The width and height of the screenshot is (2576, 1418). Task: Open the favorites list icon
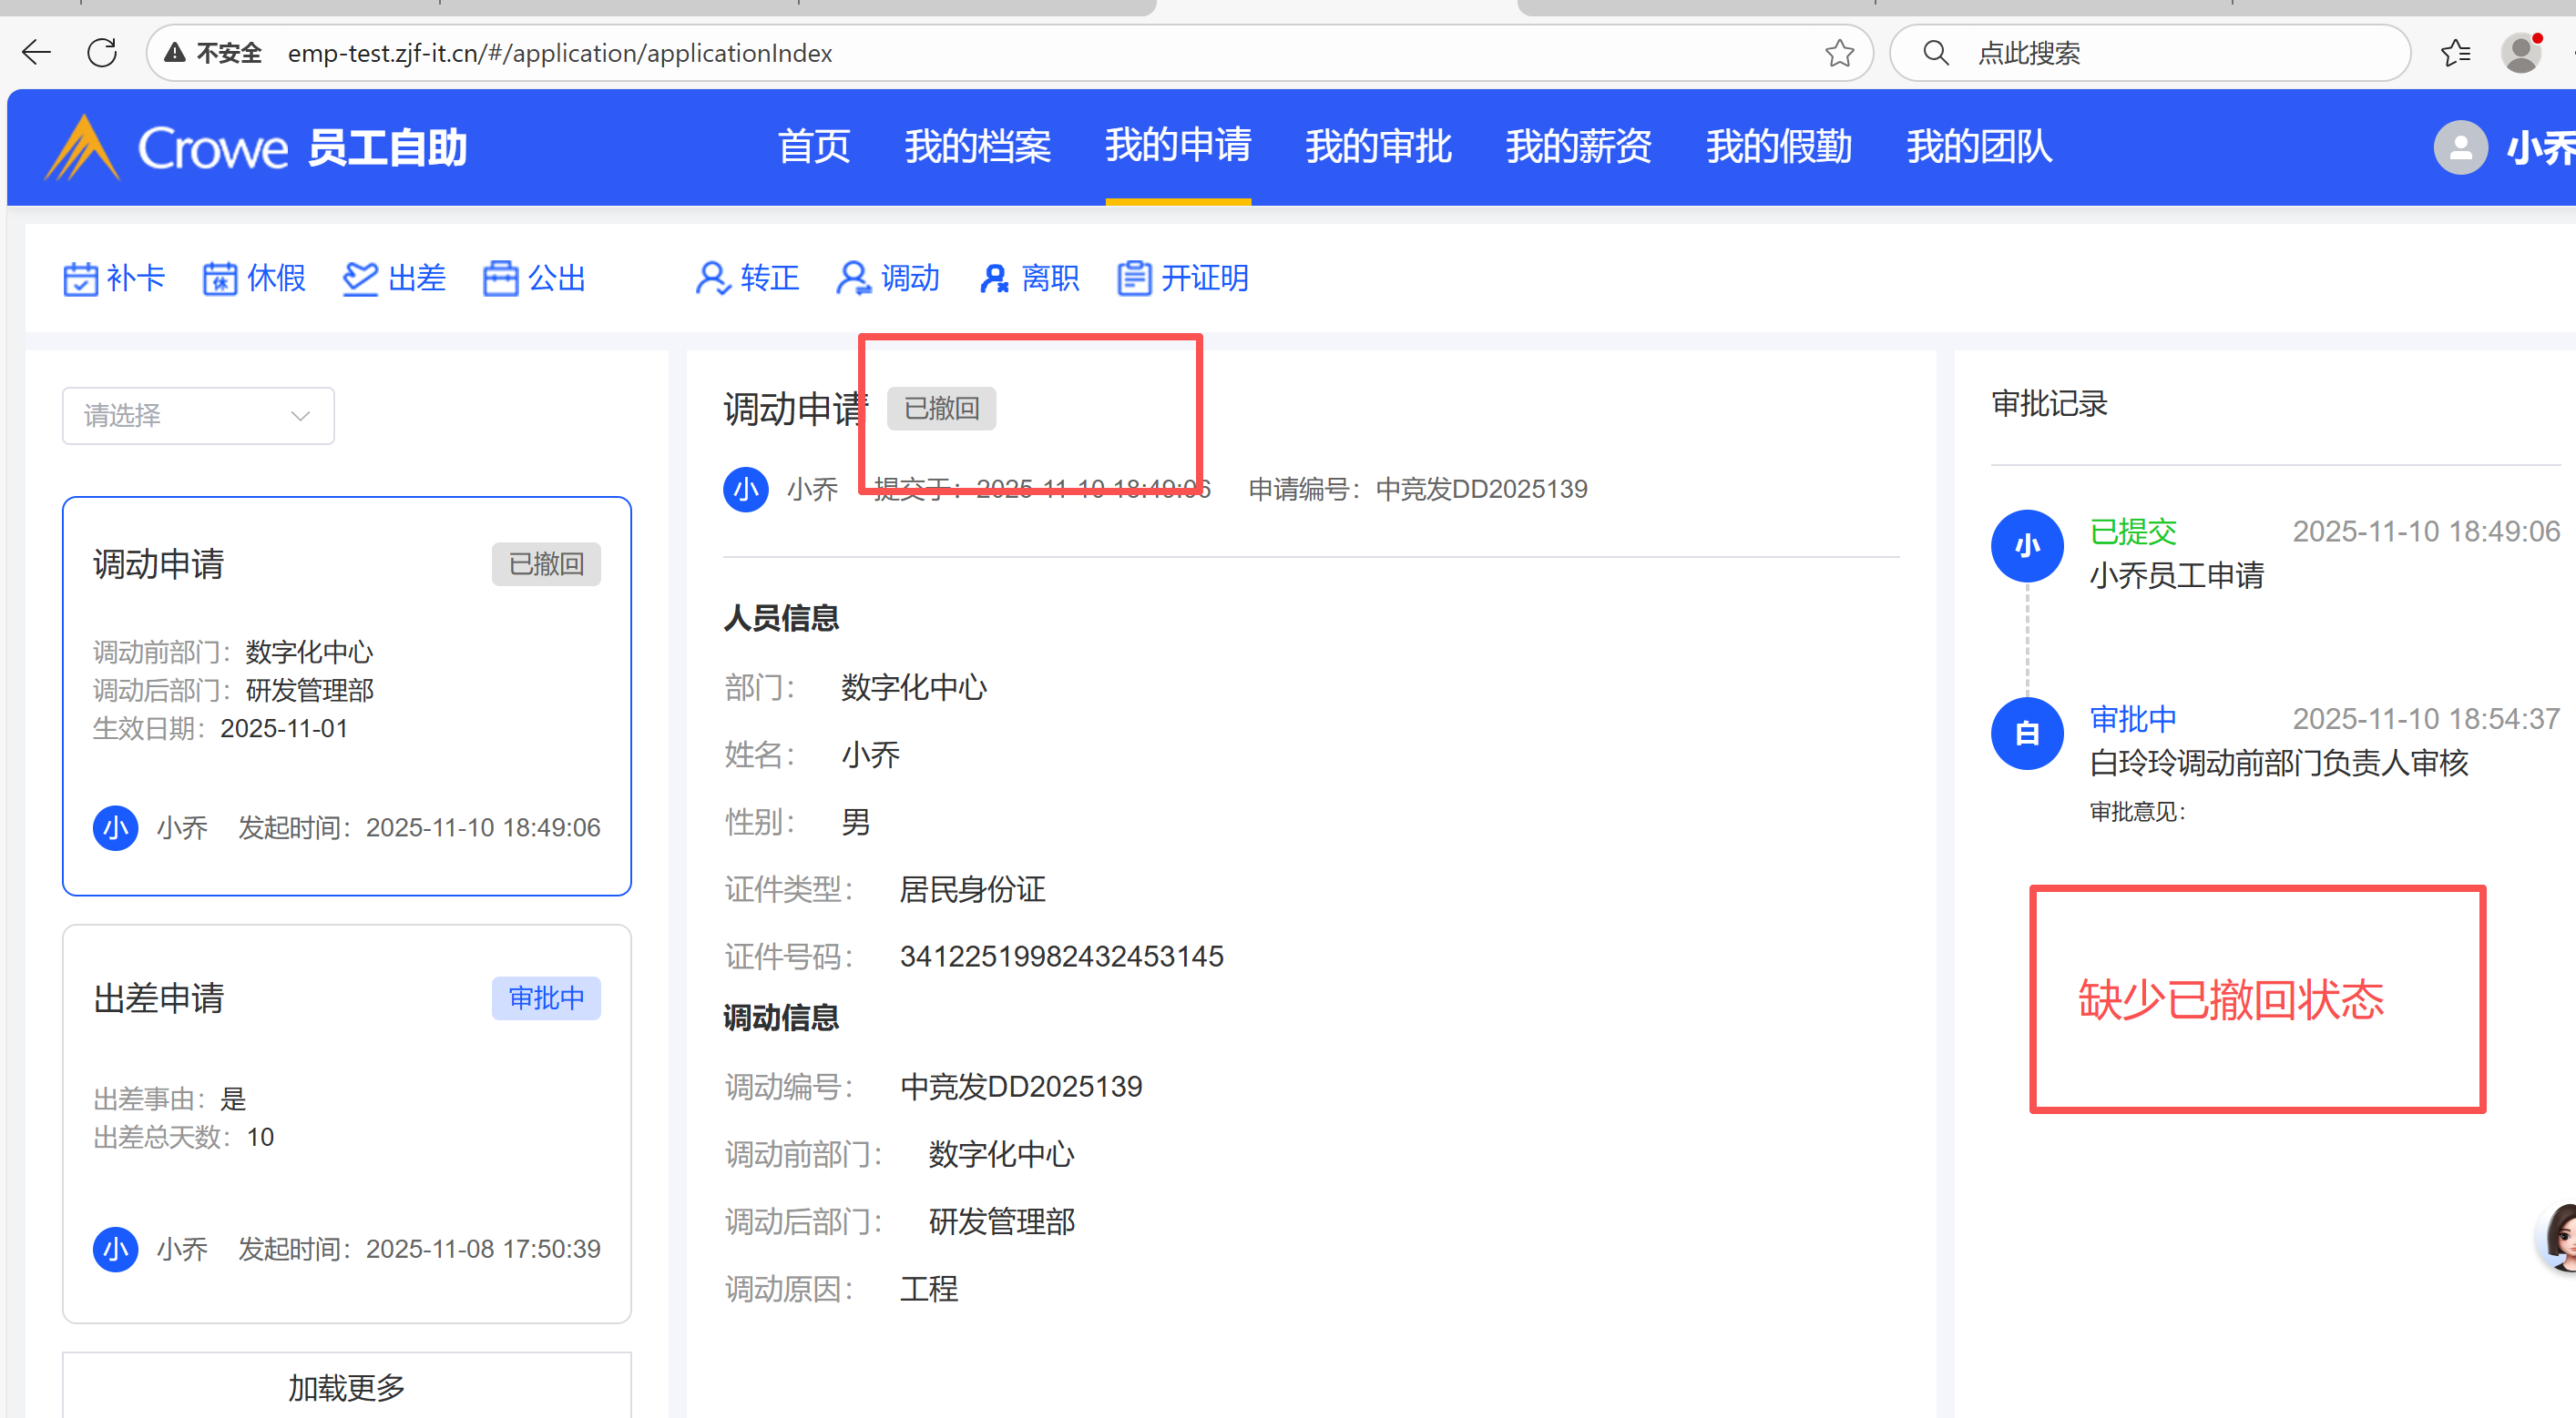(x=2455, y=53)
